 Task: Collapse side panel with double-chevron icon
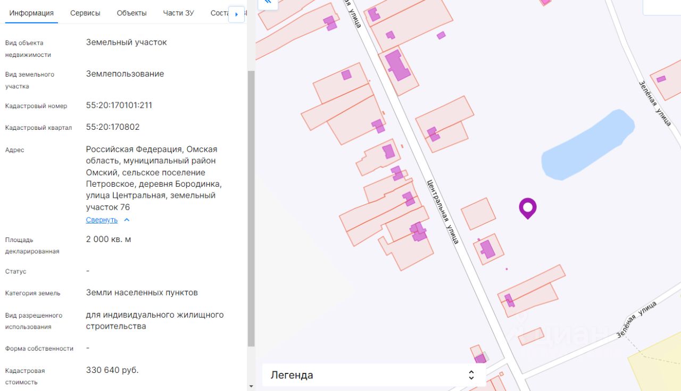tap(268, 3)
